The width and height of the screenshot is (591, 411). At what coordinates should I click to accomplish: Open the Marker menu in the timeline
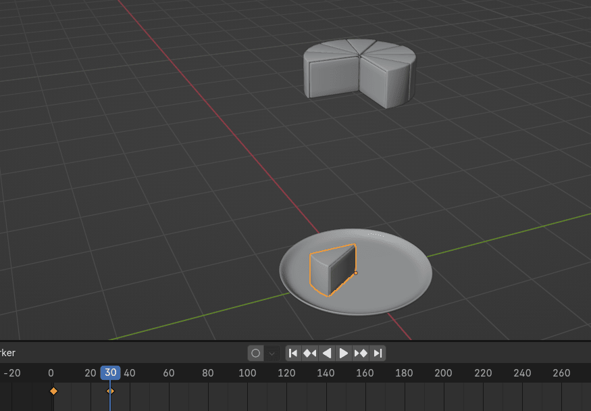(x=7, y=353)
